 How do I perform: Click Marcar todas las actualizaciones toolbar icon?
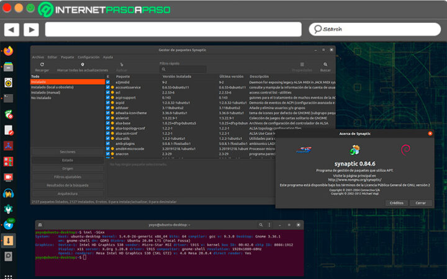[x=83, y=64]
